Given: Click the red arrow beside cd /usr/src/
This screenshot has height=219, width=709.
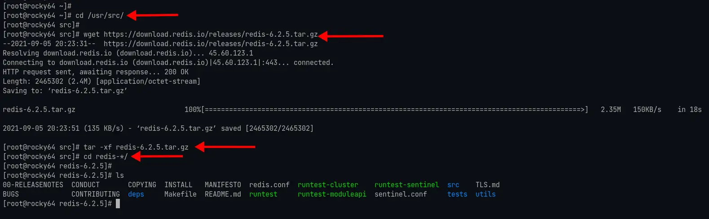Looking at the screenshot, I should (153, 16).
